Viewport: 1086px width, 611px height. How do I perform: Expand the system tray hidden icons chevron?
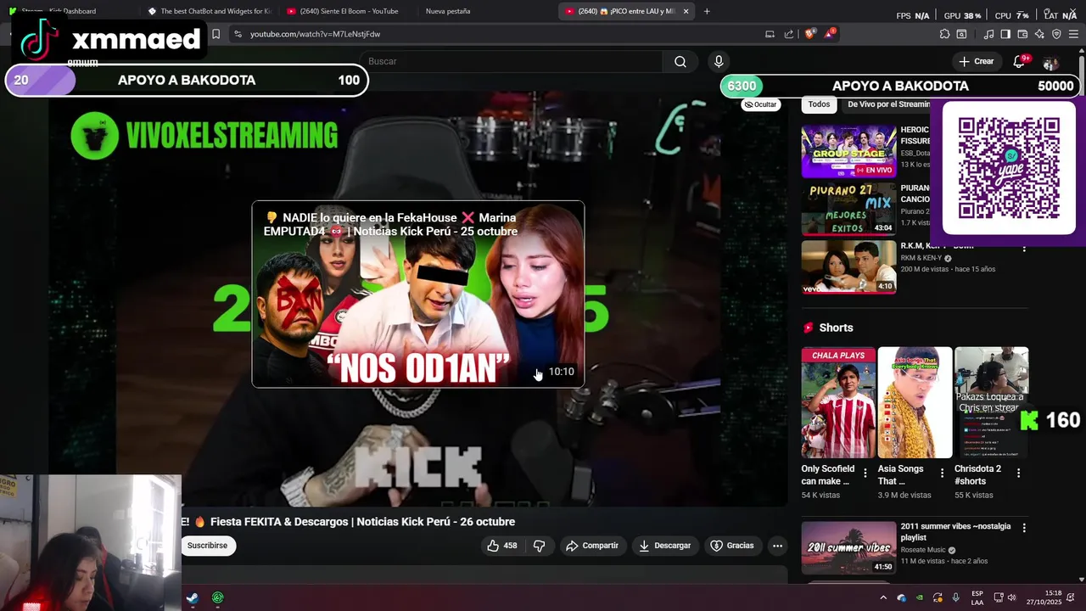[x=883, y=597]
